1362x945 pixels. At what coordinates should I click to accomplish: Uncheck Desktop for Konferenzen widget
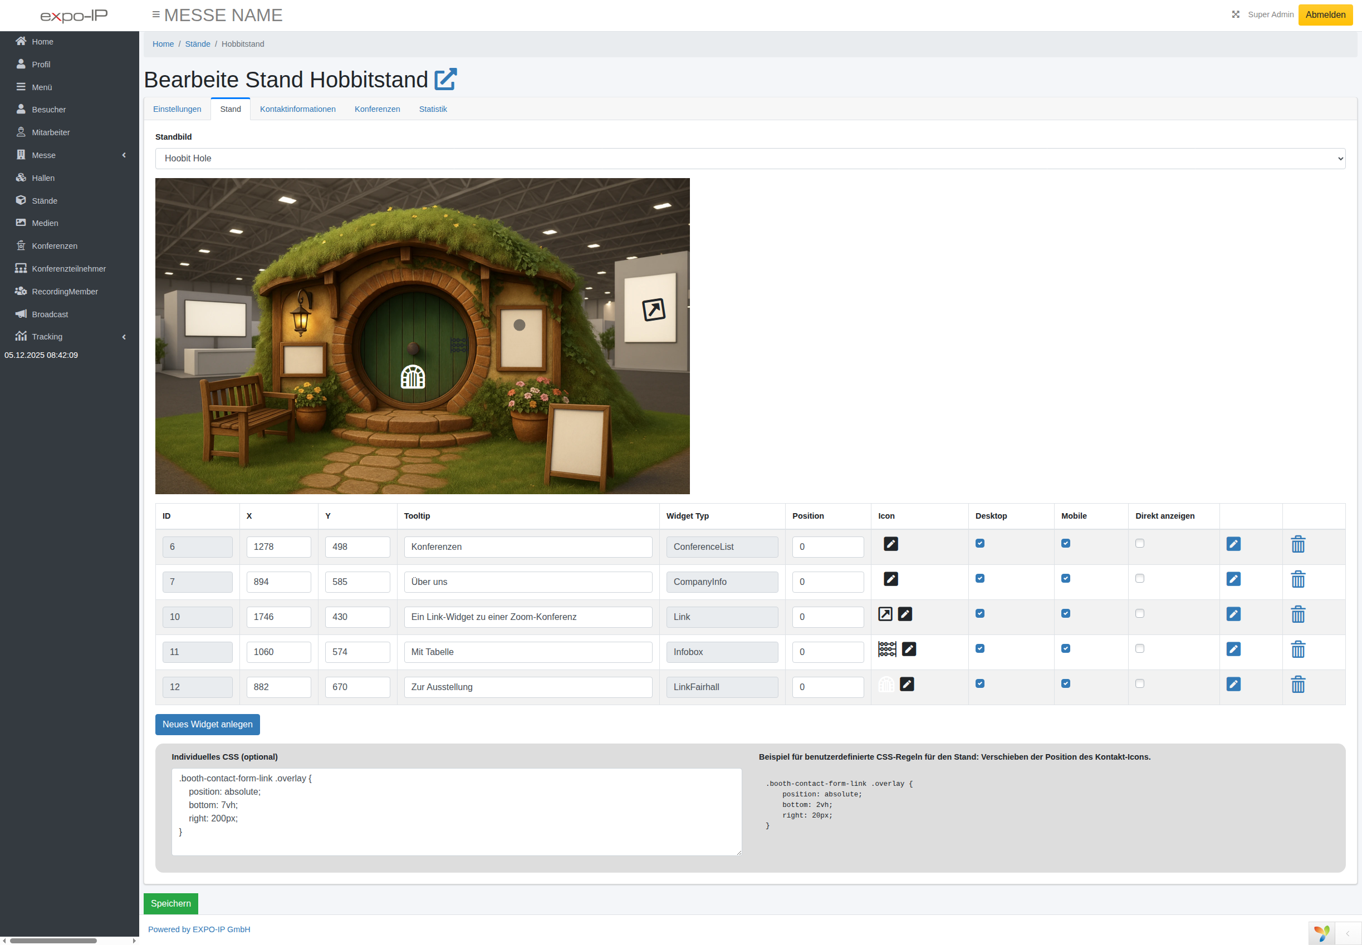point(980,543)
